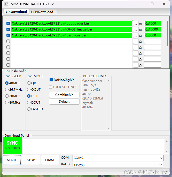The width and height of the screenshot is (172, 177).
Task: Browse file for bootloader.bin row
Action: click(136, 24)
